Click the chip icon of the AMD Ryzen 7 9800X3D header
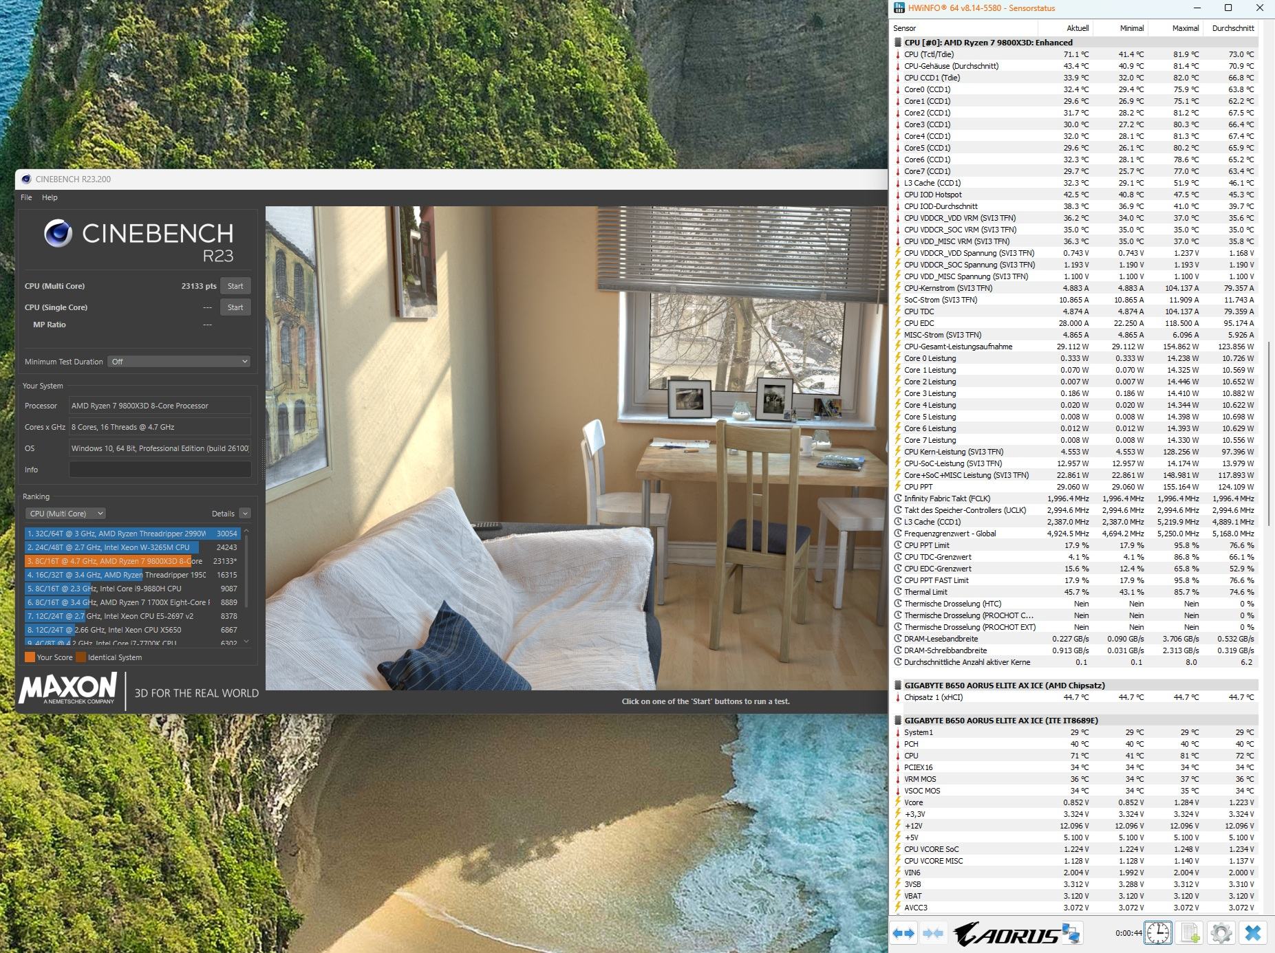 (x=897, y=43)
